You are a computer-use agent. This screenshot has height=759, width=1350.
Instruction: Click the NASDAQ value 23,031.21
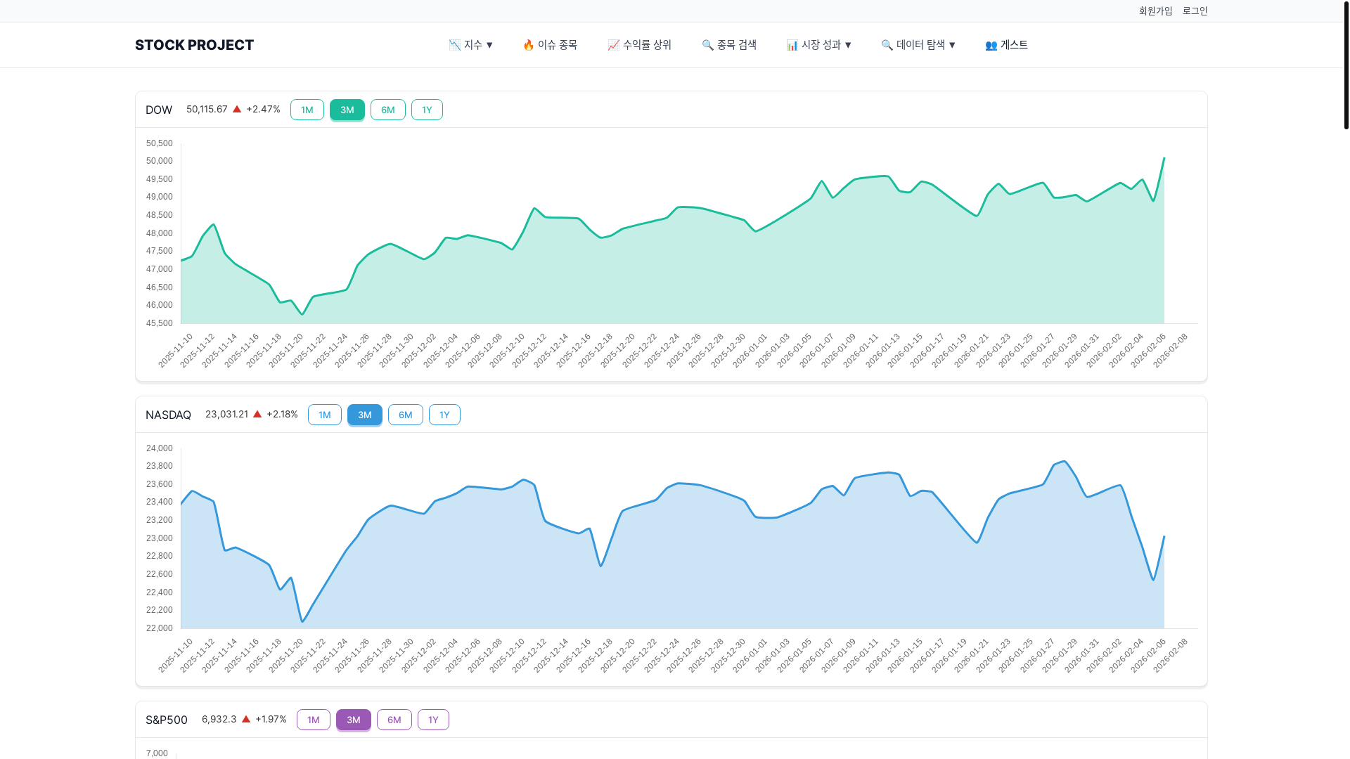226,414
